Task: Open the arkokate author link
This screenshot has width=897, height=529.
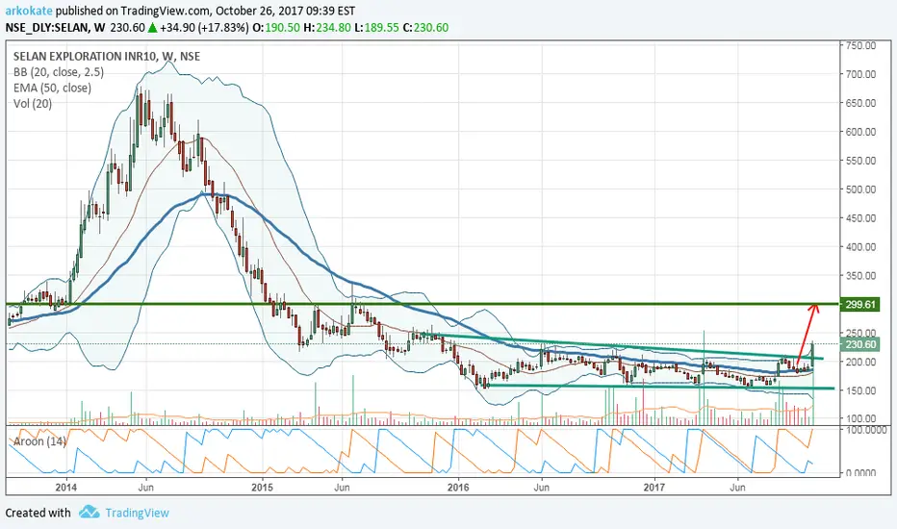Action: point(29,11)
